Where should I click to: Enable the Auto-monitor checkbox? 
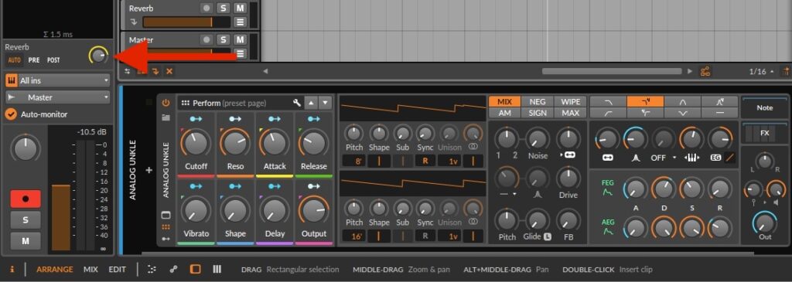(x=11, y=114)
